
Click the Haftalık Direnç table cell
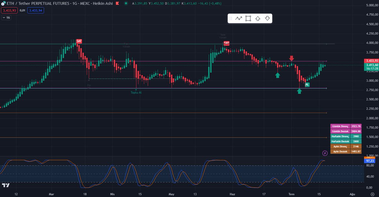coord(340,137)
